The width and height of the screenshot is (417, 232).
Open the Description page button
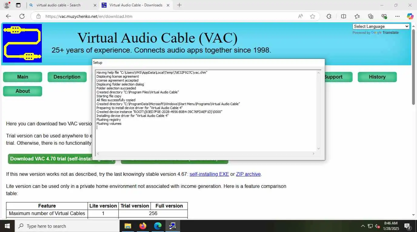67,77
